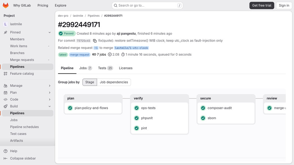Focus the Search or go to field

coord(147,5)
